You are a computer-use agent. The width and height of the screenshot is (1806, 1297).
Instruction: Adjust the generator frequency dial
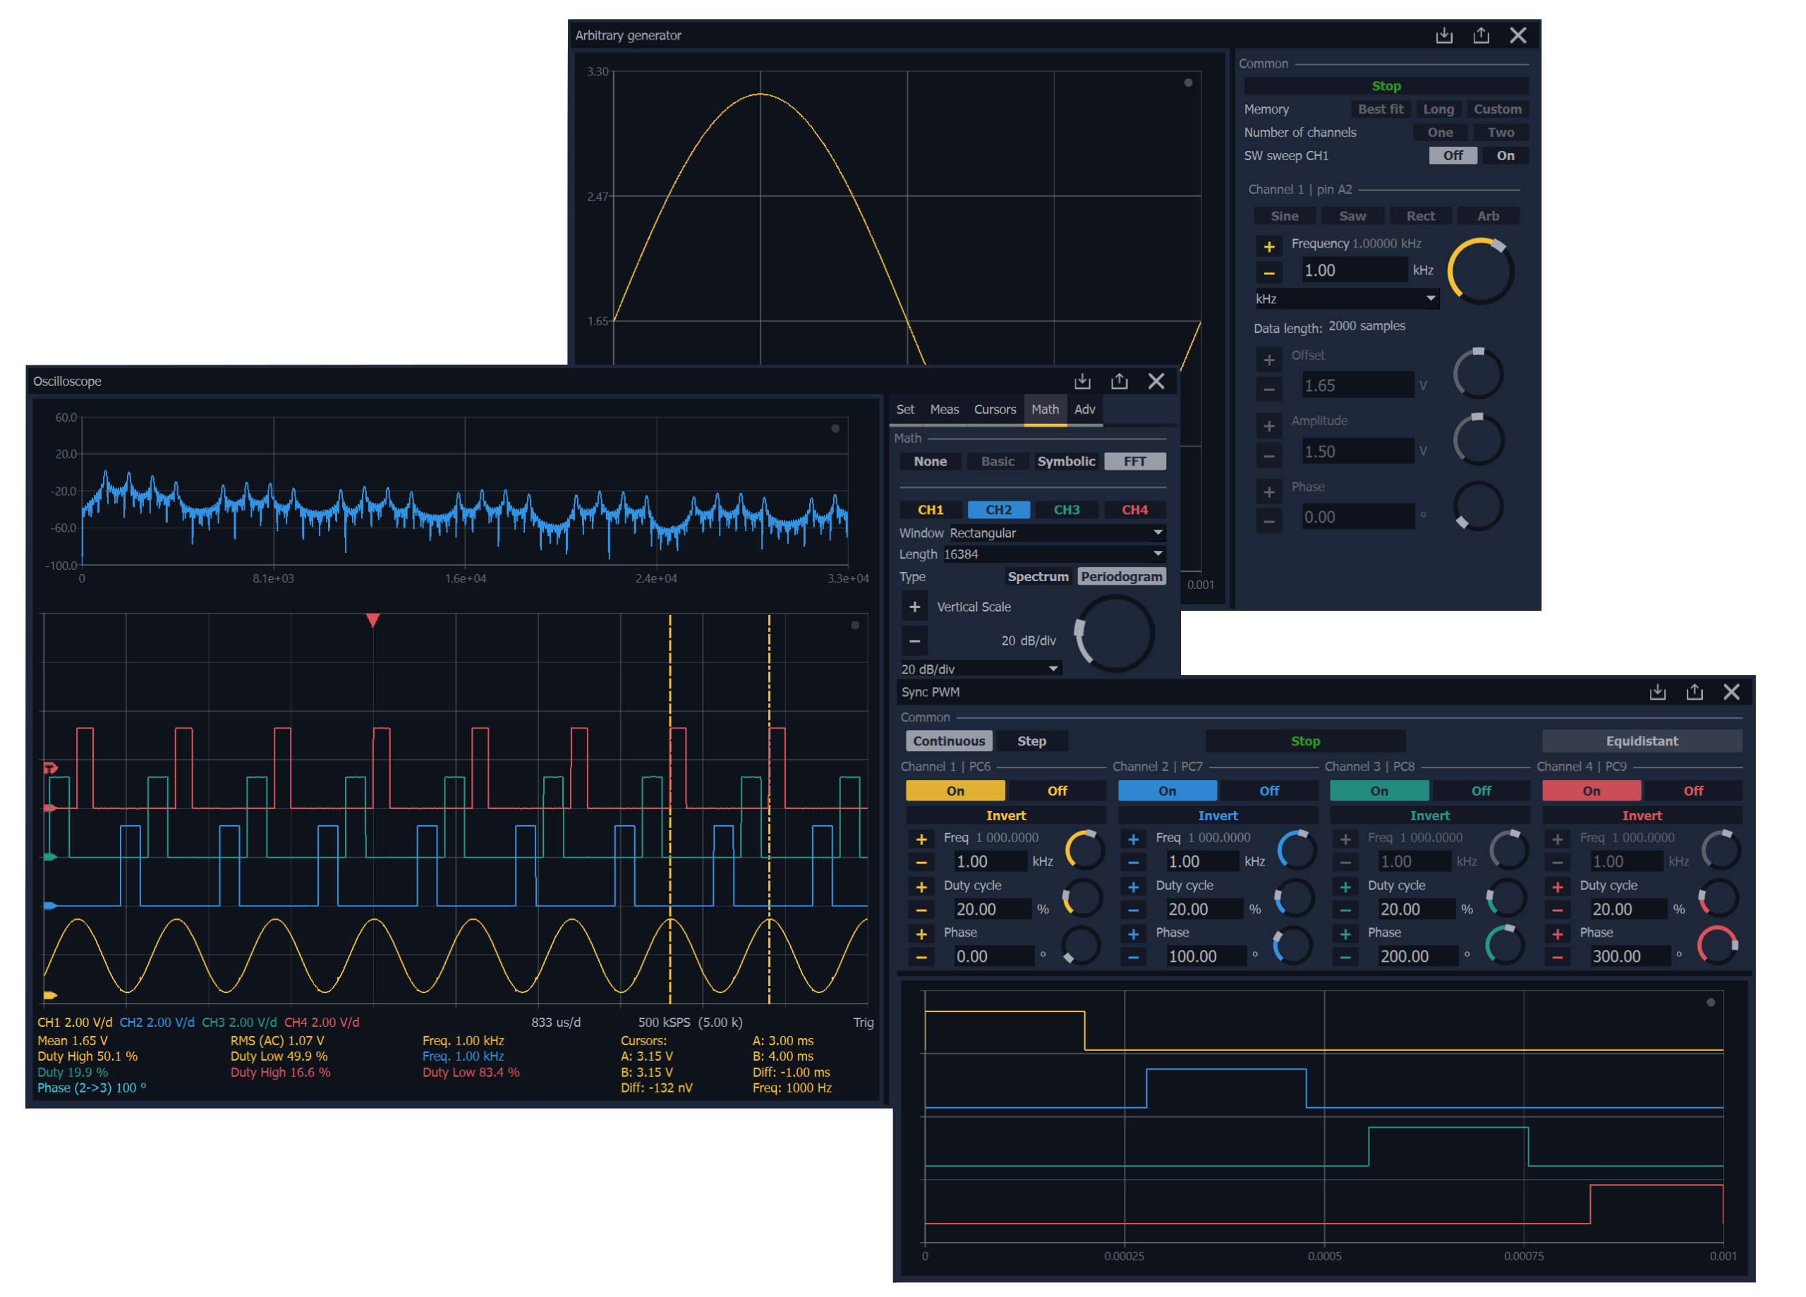[1479, 272]
